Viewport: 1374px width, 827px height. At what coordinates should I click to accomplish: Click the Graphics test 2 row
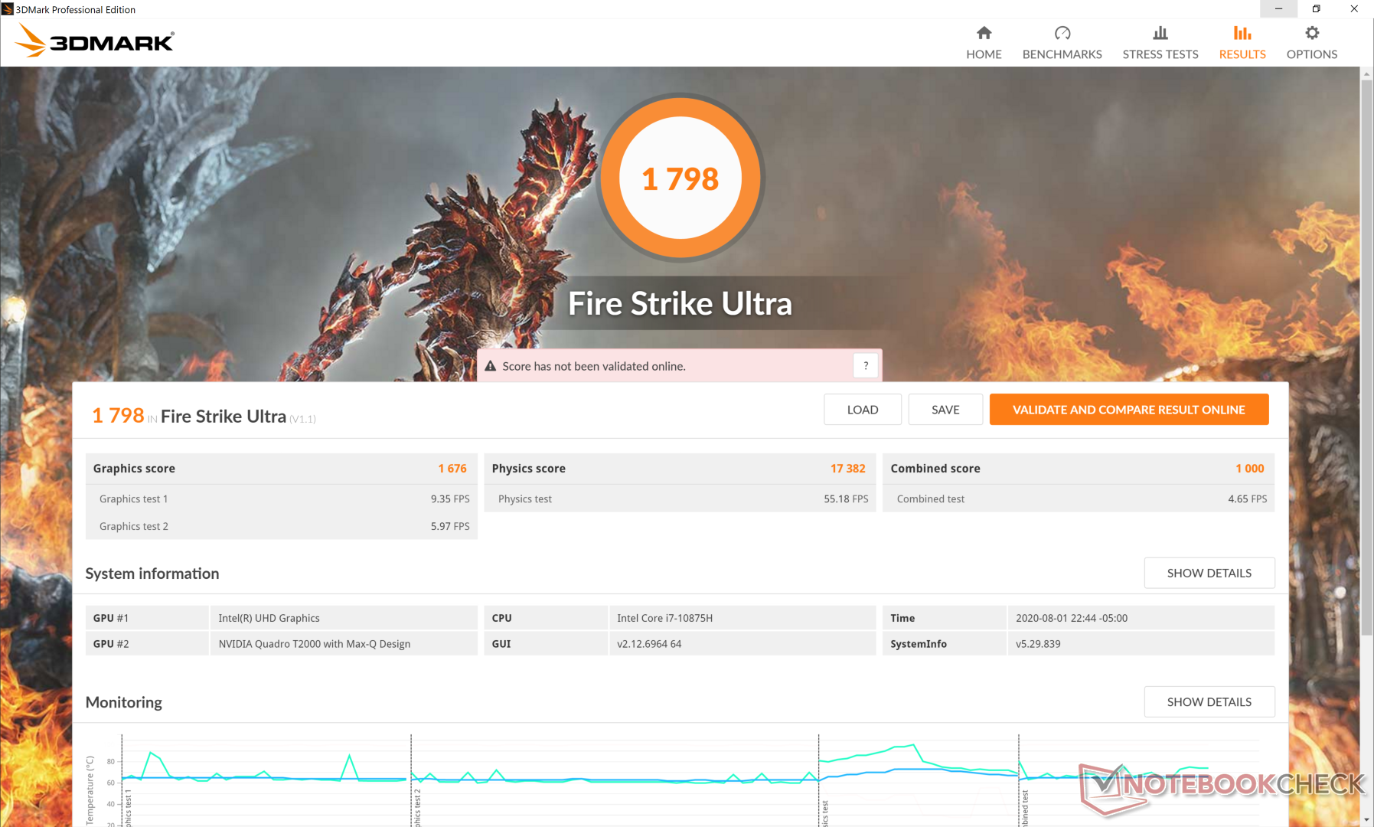pyautogui.click(x=282, y=526)
